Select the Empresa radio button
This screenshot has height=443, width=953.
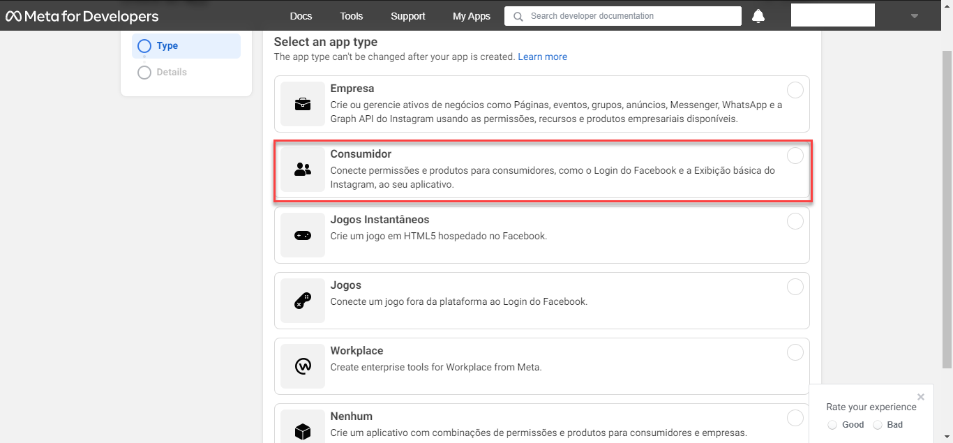(x=795, y=90)
